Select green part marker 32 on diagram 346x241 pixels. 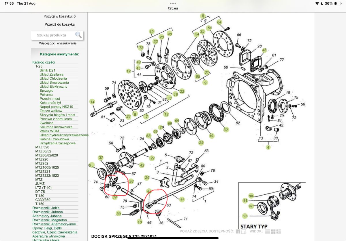tap(226, 130)
